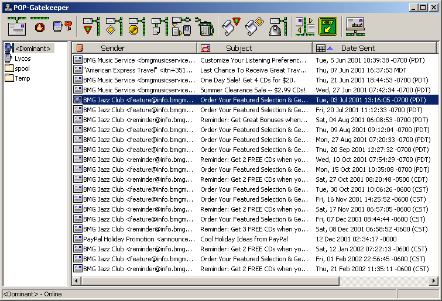Click envelope icon of the 5 Jun 2001 message

[77, 60]
